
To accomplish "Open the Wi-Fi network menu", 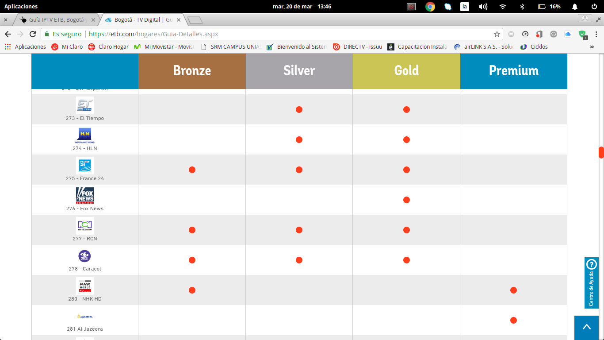I will point(502,6).
